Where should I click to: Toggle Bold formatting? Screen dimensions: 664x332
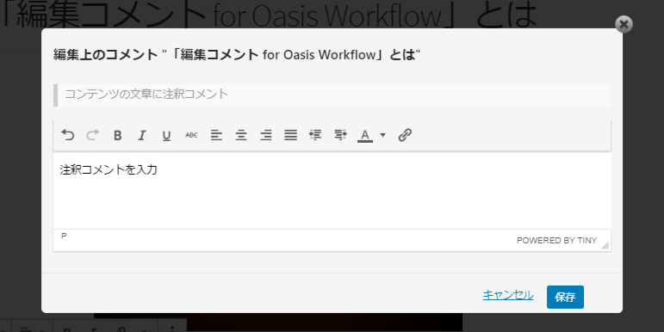pos(117,135)
